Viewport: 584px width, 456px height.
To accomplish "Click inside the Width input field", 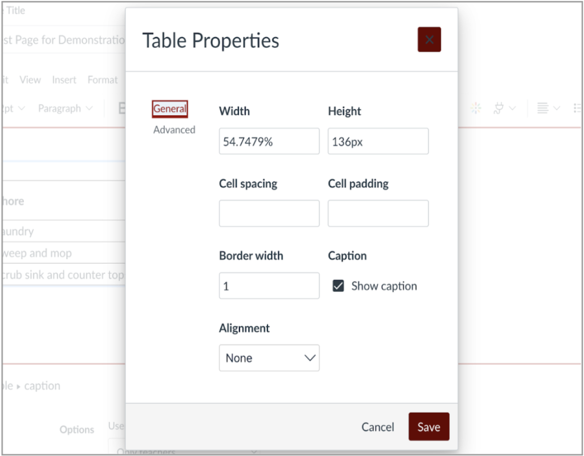I will [x=269, y=141].
